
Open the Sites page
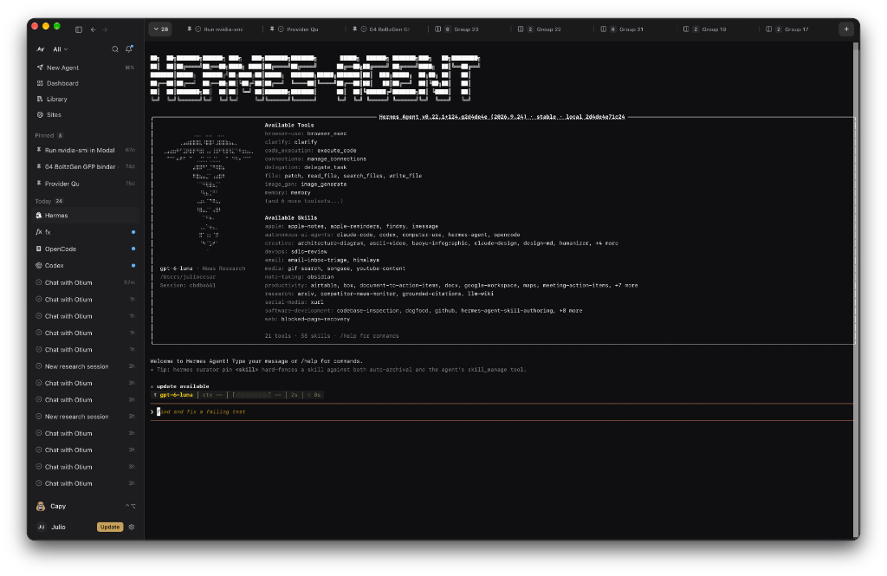(x=86, y=115)
